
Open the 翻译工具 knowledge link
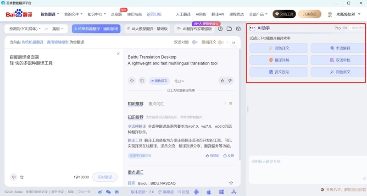[135, 140]
